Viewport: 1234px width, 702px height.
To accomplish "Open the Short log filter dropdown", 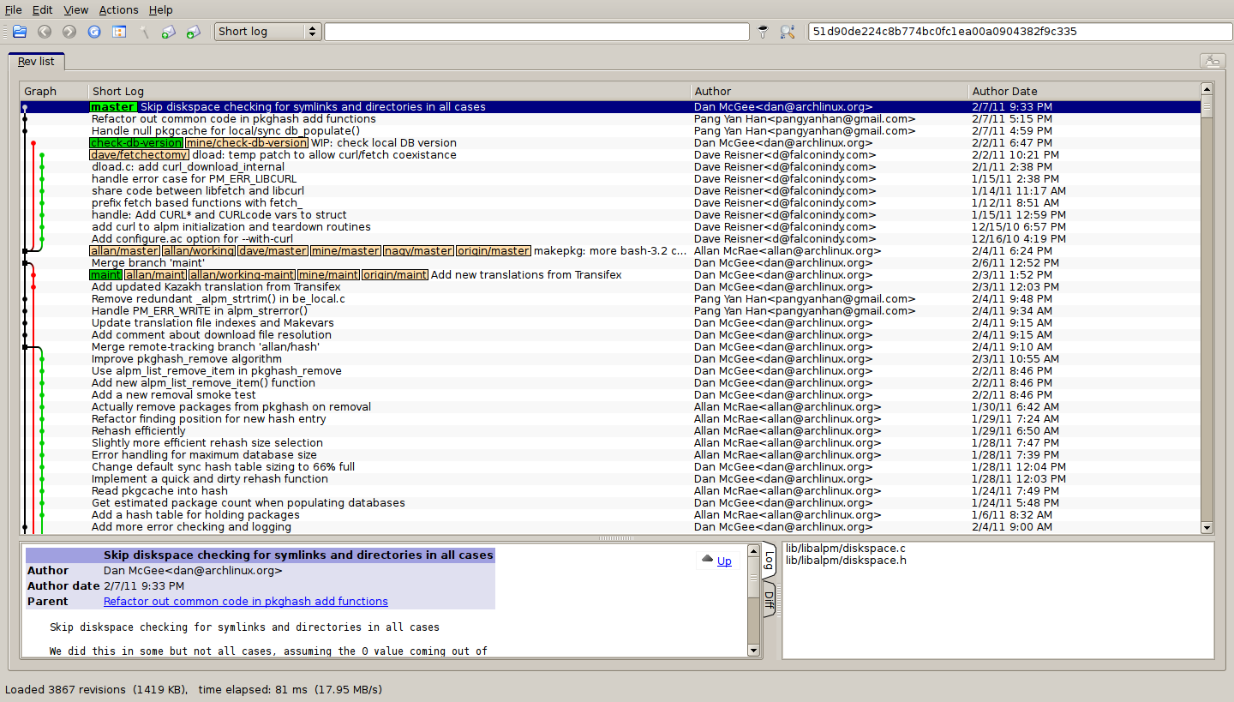I will (267, 32).
